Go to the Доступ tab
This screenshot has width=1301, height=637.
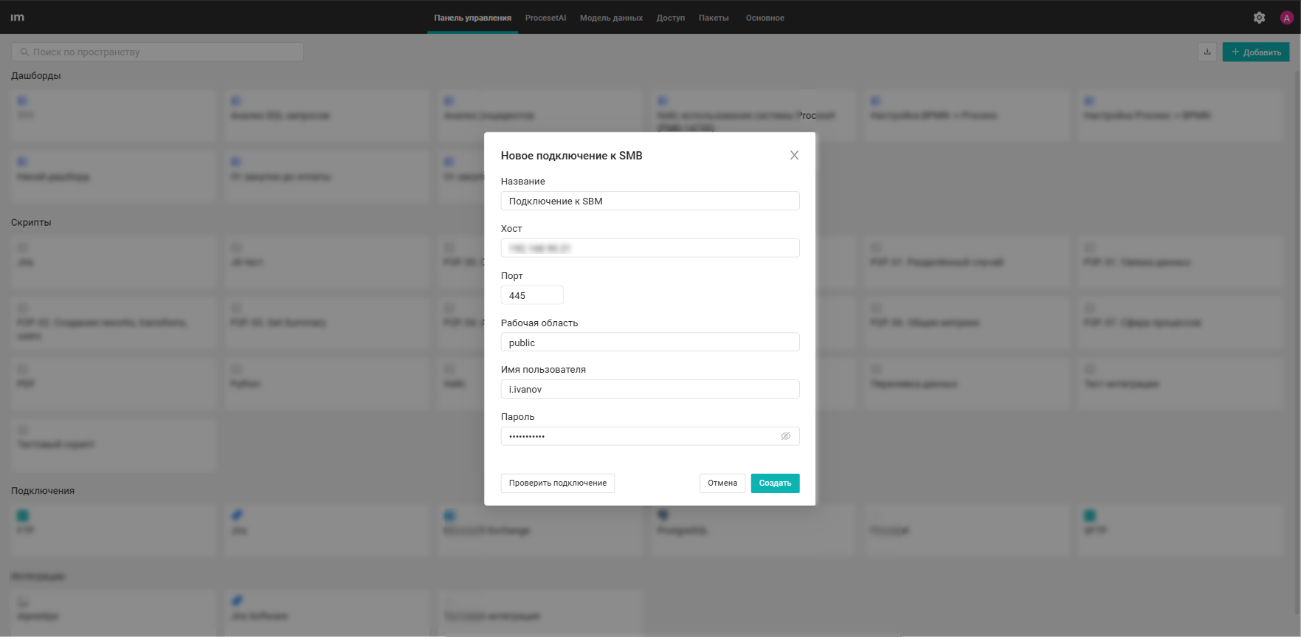(x=670, y=18)
